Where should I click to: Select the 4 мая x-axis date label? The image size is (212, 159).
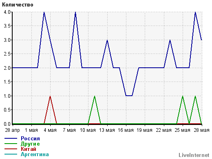click(50, 130)
